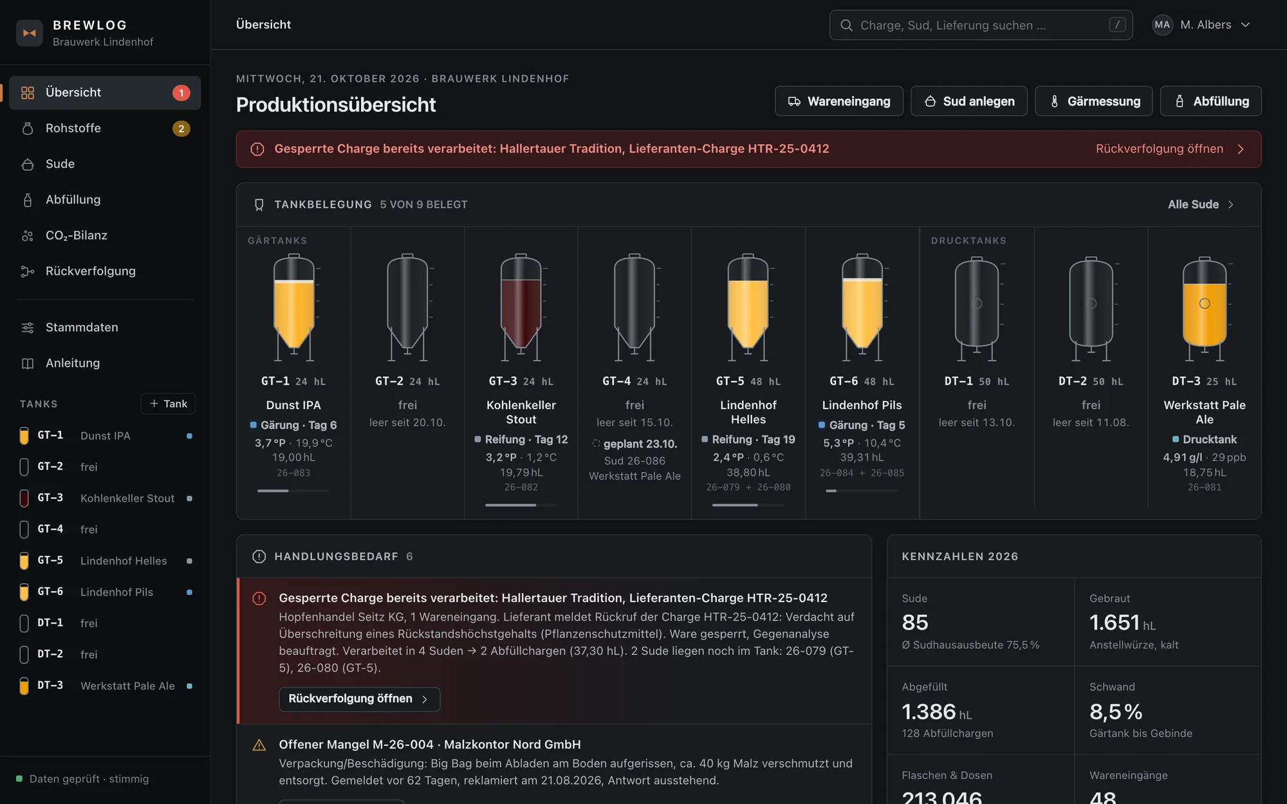This screenshot has height=804, width=1287.
Task: Click the Tankbelegung header tank icon
Action: pos(259,205)
